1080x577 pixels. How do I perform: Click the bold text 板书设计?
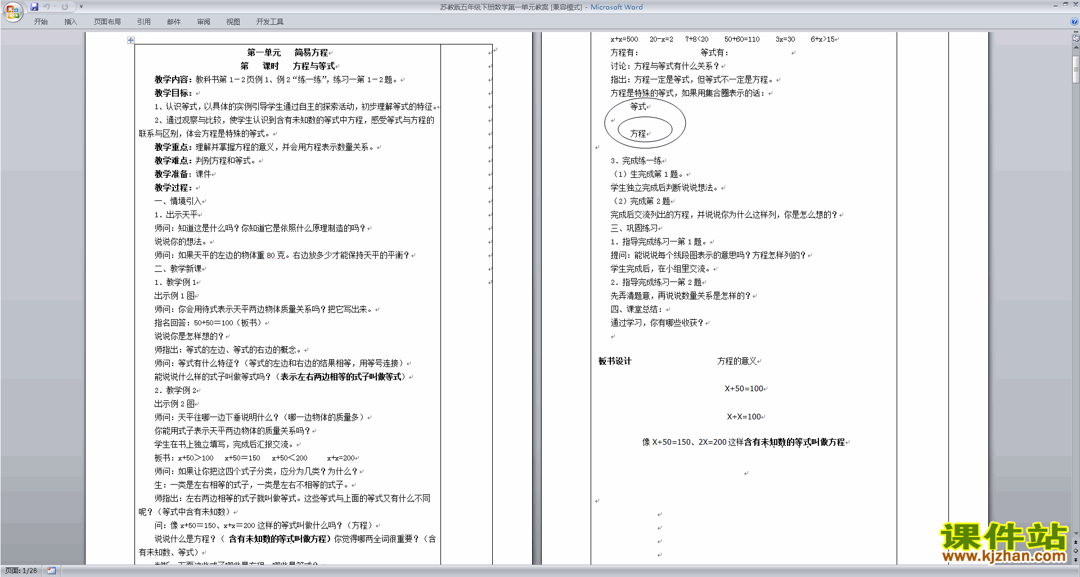(615, 361)
